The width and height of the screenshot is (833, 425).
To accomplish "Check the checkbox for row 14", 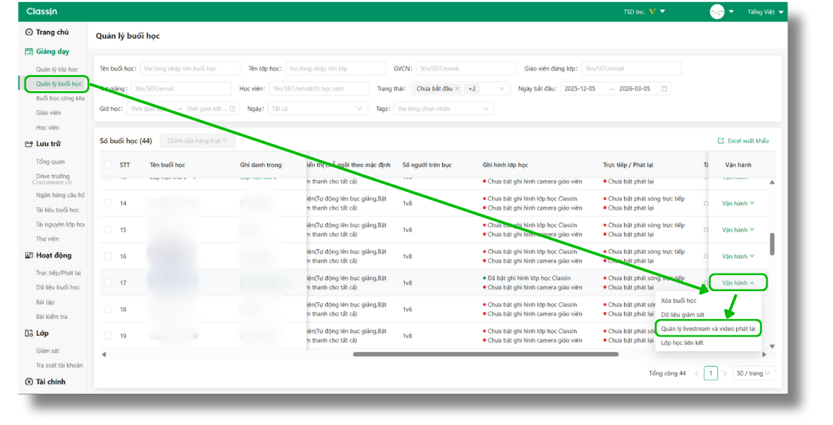I will (x=107, y=203).
